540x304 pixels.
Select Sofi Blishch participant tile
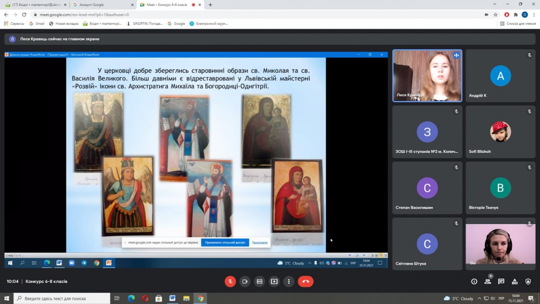click(501, 132)
